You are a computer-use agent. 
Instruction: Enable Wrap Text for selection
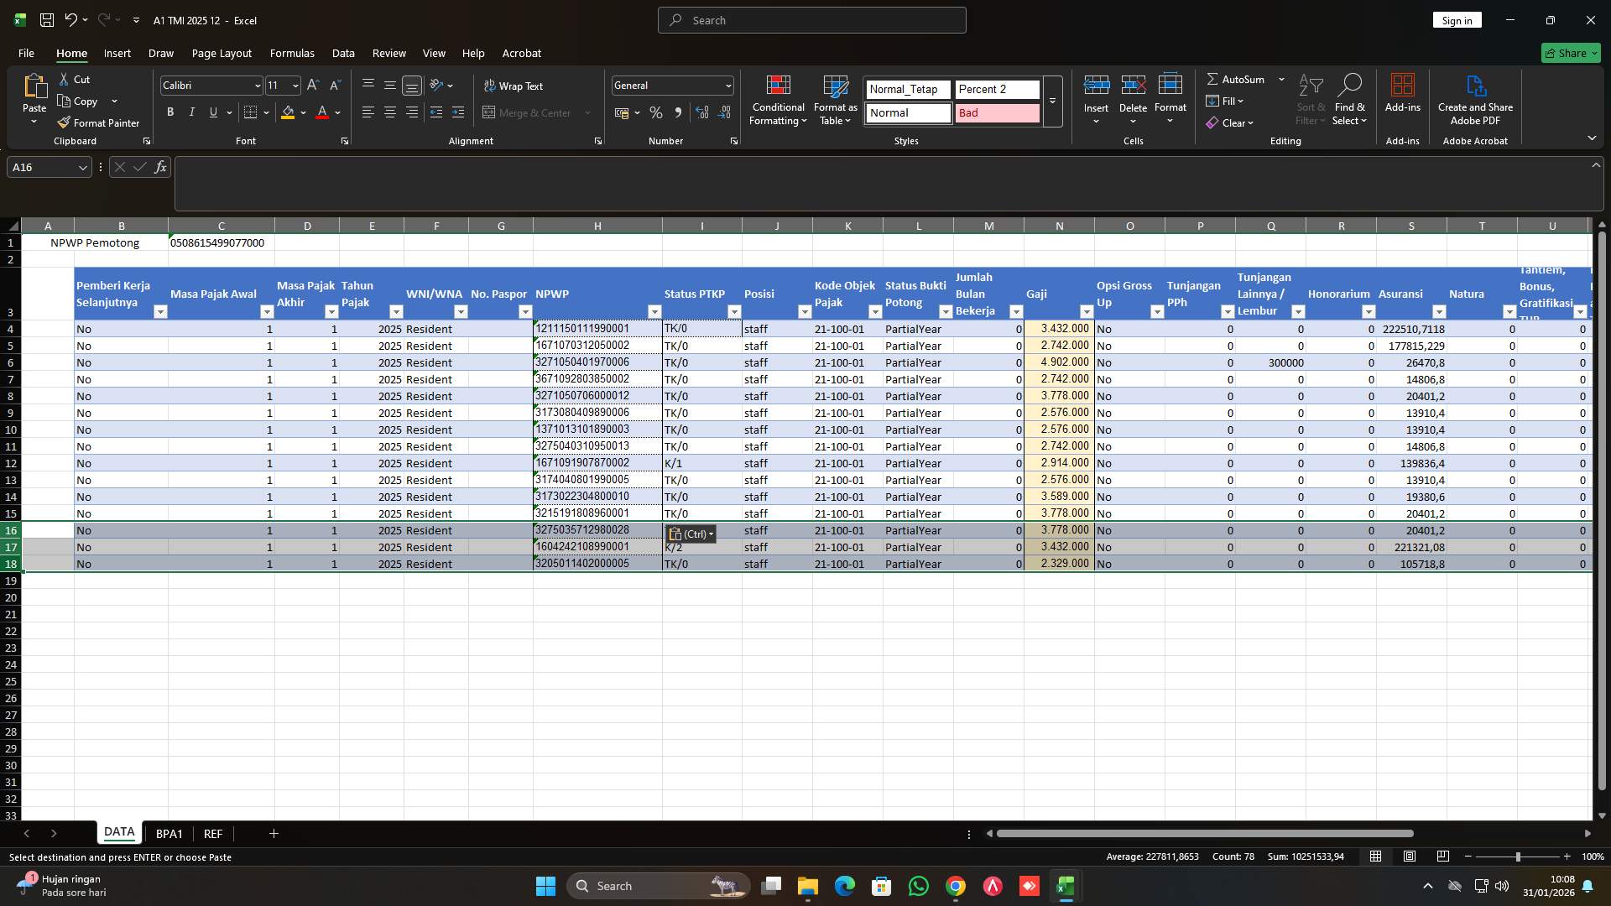click(514, 86)
